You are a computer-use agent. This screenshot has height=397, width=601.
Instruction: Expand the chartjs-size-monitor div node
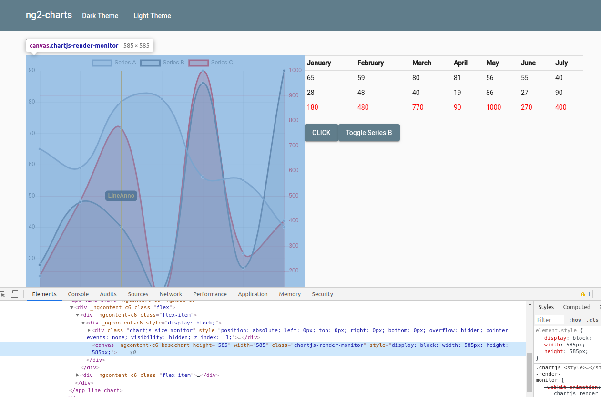(x=89, y=330)
